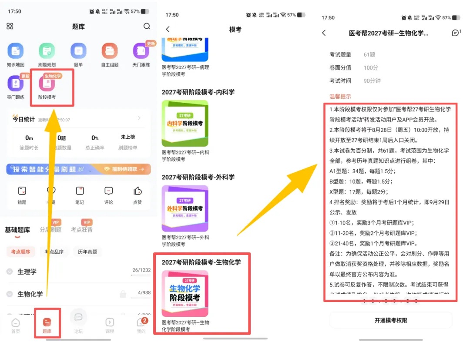Tap 医考帮2027考研—生物化学阶段模考 caption

(x=185, y=326)
